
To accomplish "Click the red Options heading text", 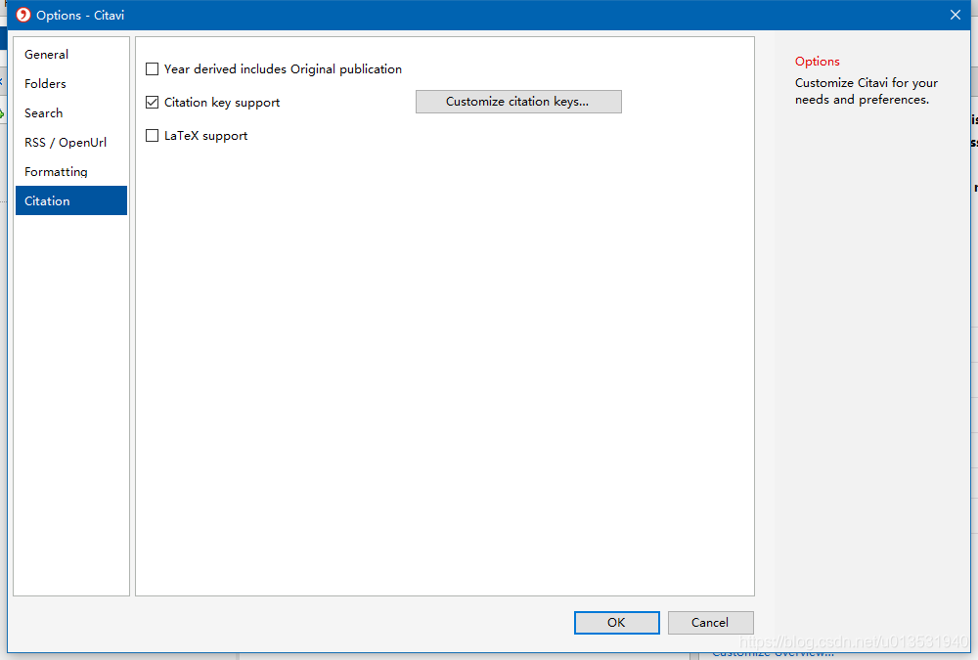I will pos(817,62).
